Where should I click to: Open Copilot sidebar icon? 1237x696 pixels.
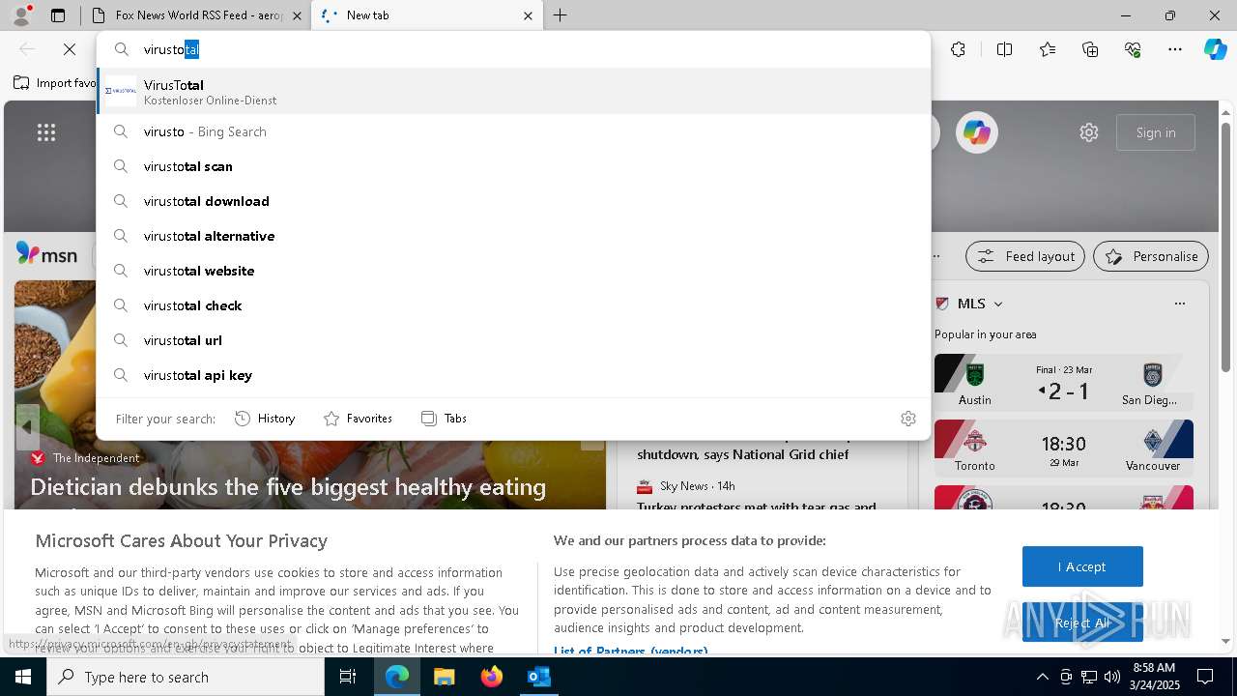[x=1215, y=49]
